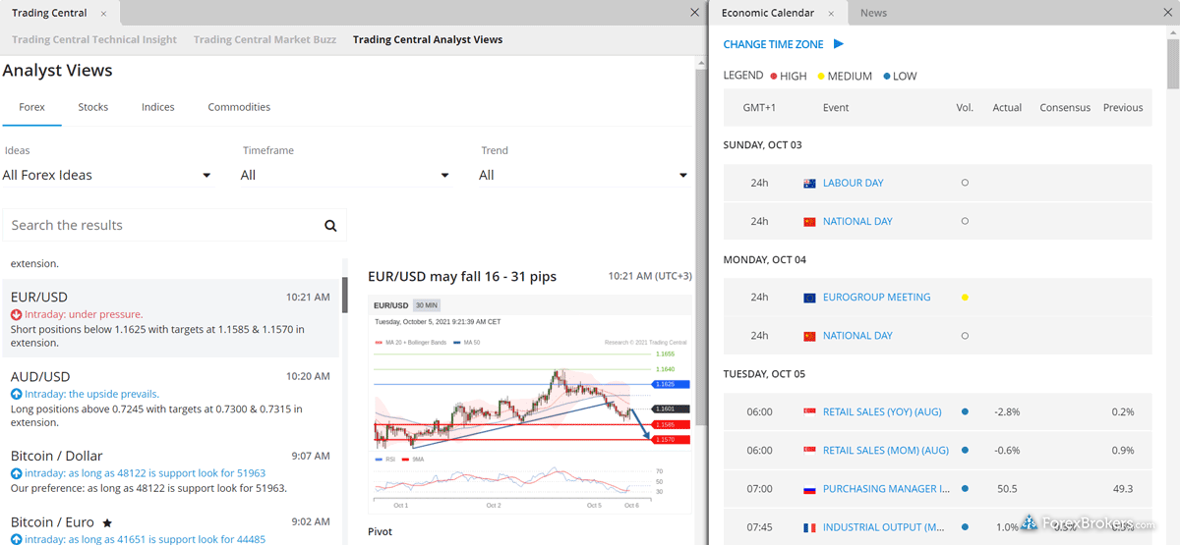The width and height of the screenshot is (1180, 545).
Task: Click the play arrow beside Change Time Zone
Action: pos(839,44)
